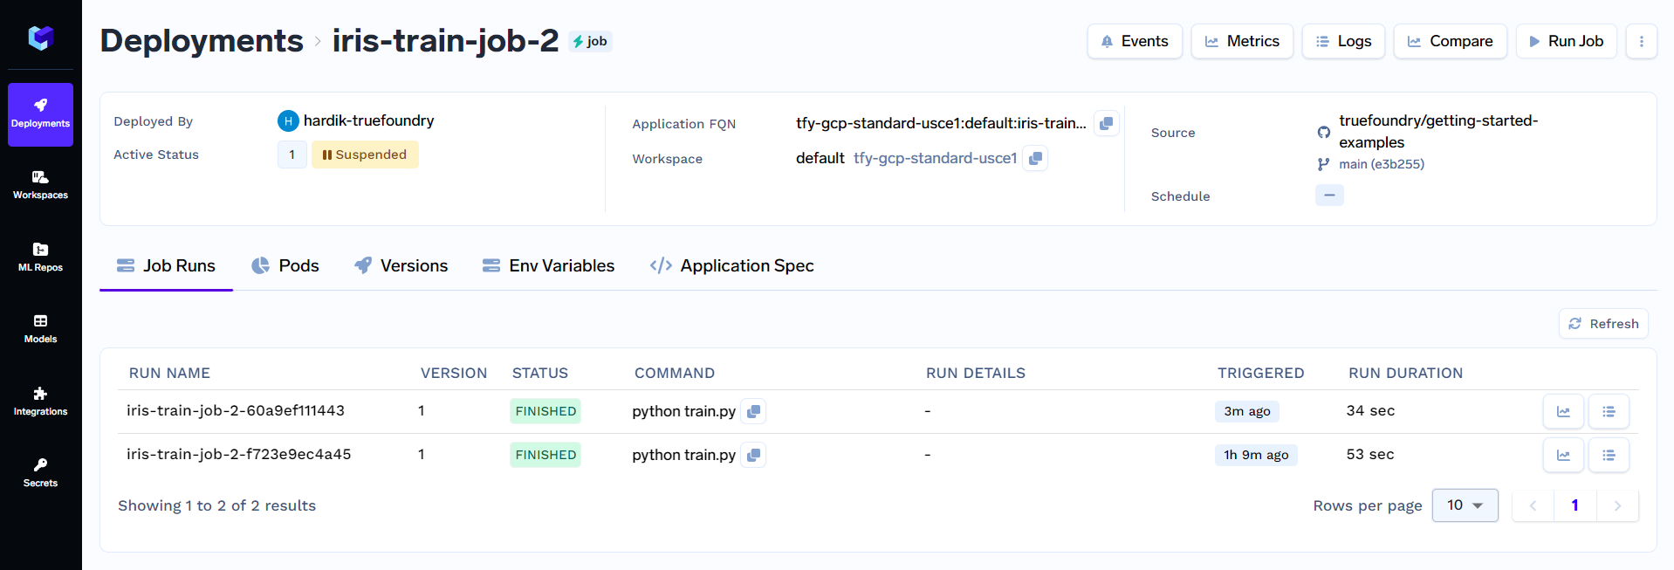The image size is (1674, 570).
Task: Click the Suspended status badge
Action: [365, 155]
